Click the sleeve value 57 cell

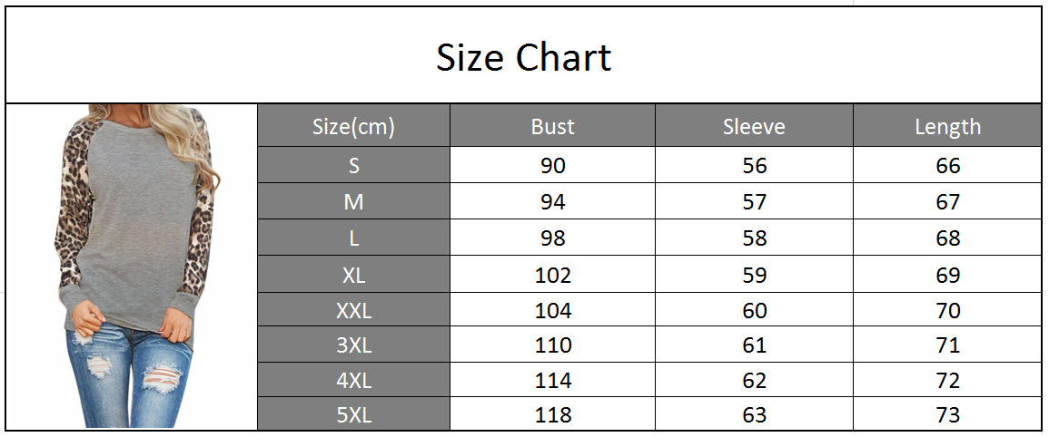coord(754,202)
